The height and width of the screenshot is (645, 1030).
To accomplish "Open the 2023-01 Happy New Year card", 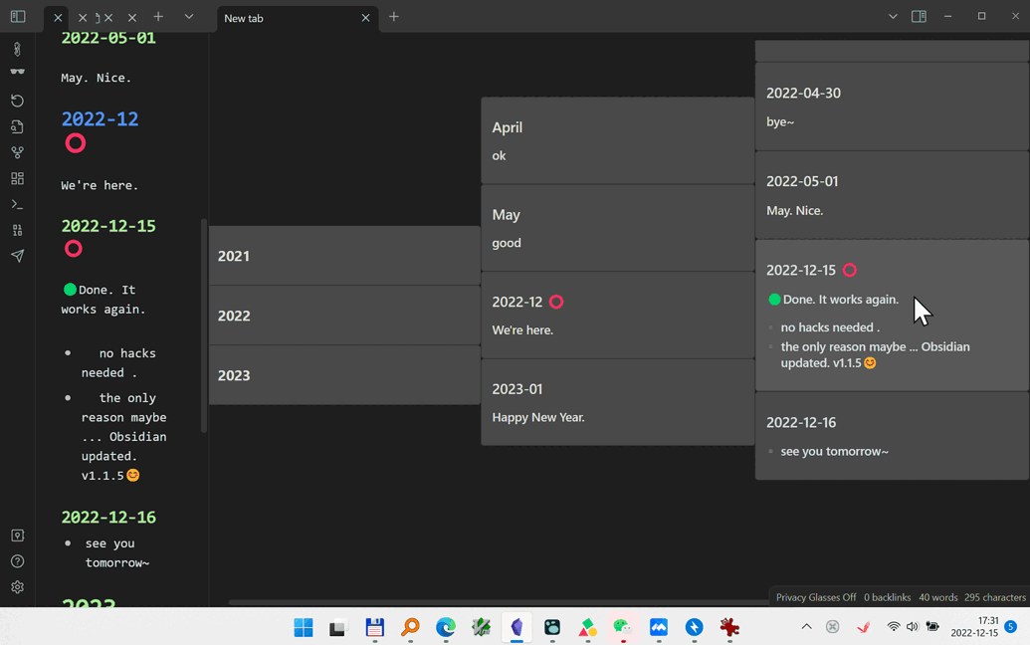I will pyautogui.click(x=617, y=402).
